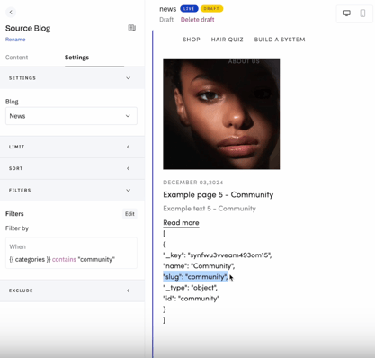Click the LIVE badge
This screenshot has width=375, height=358.
(x=189, y=9)
